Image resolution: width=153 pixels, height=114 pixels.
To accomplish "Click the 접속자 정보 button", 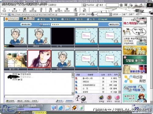I will click(x=26, y=24).
